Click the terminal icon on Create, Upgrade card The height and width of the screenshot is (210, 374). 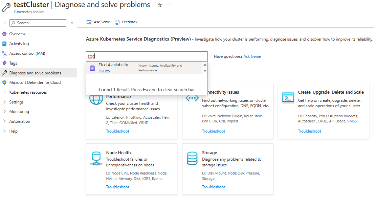coord(288,97)
